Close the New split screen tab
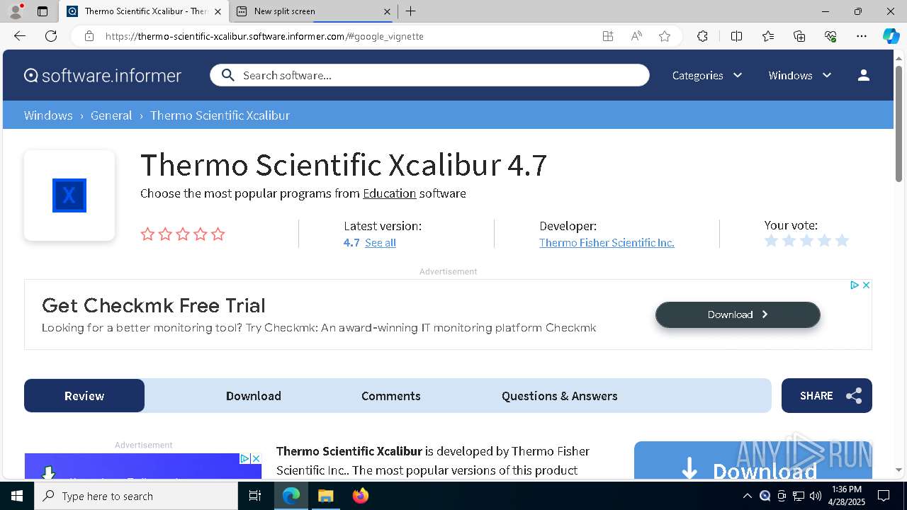The height and width of the screenshot is (510, 907). point(387,11)
